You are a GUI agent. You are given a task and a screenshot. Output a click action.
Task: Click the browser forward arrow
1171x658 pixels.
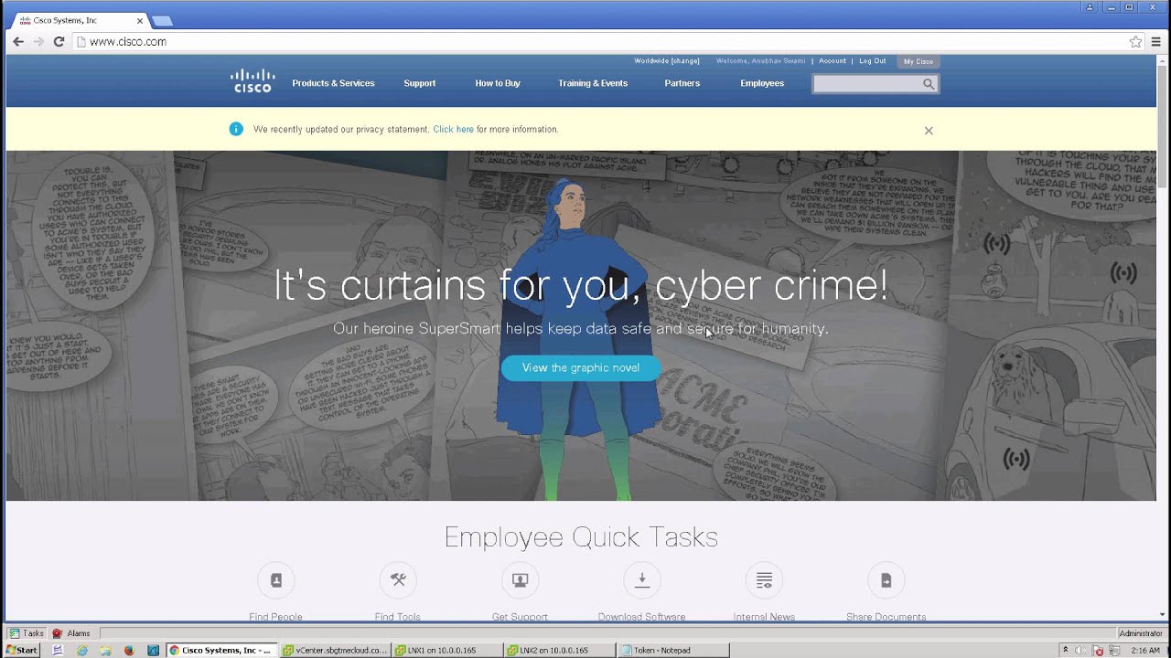pos(38,42)
